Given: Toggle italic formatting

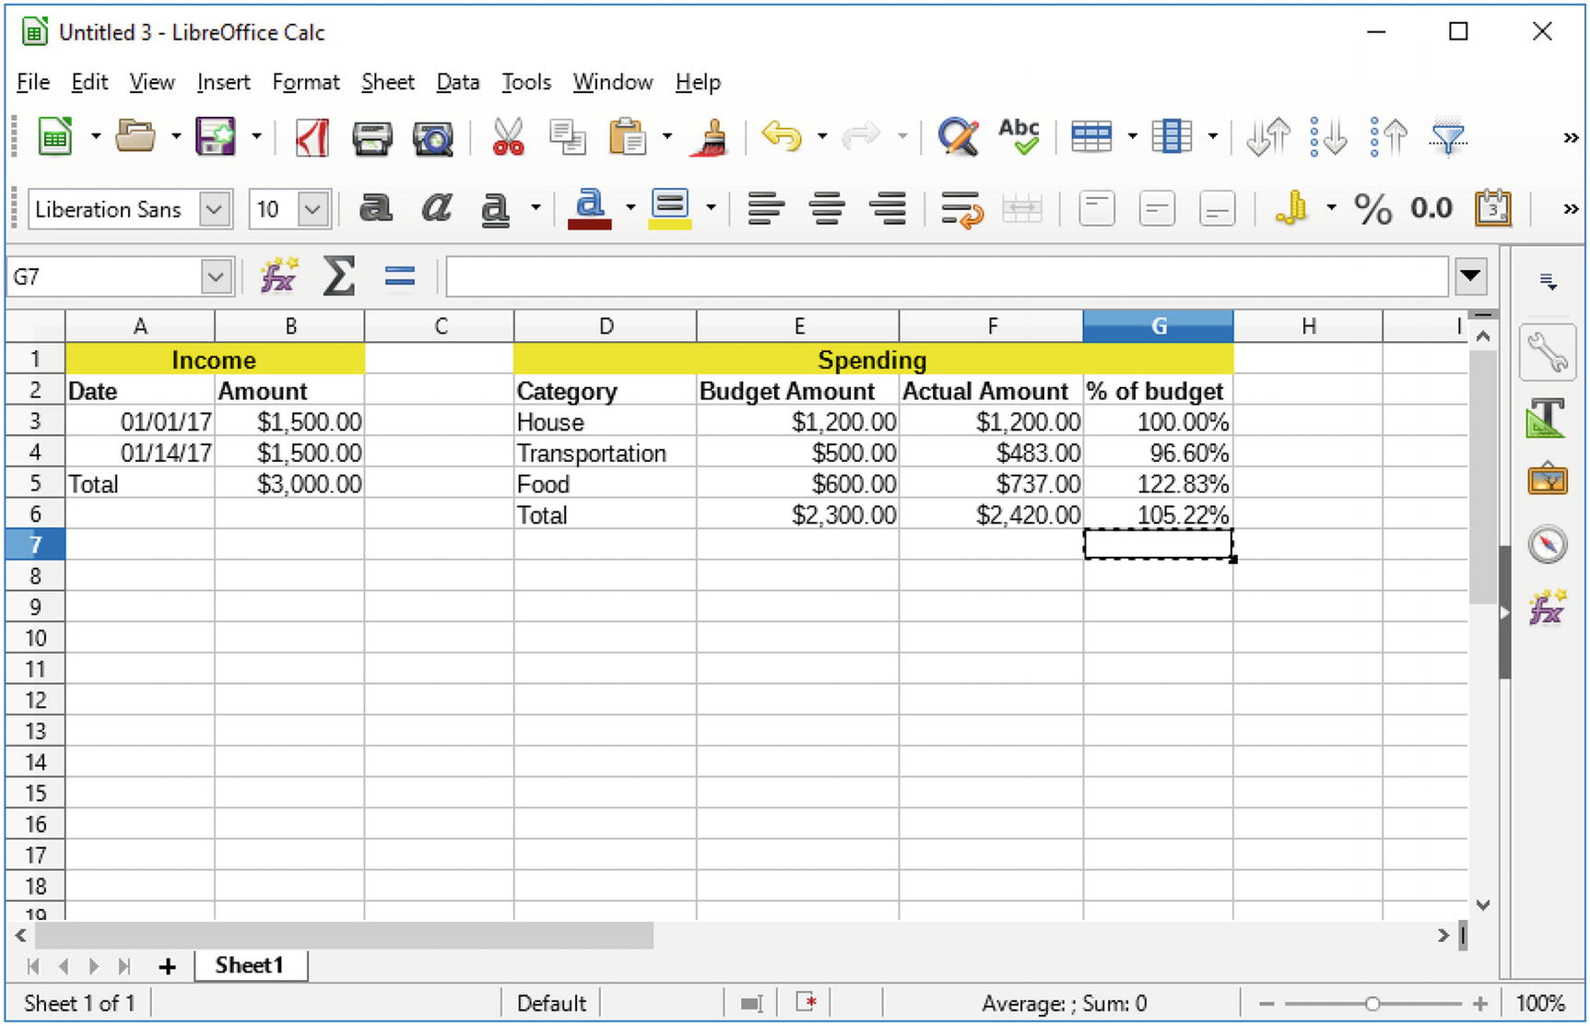Looking at the screenshot, I should [x=436, y=208].
